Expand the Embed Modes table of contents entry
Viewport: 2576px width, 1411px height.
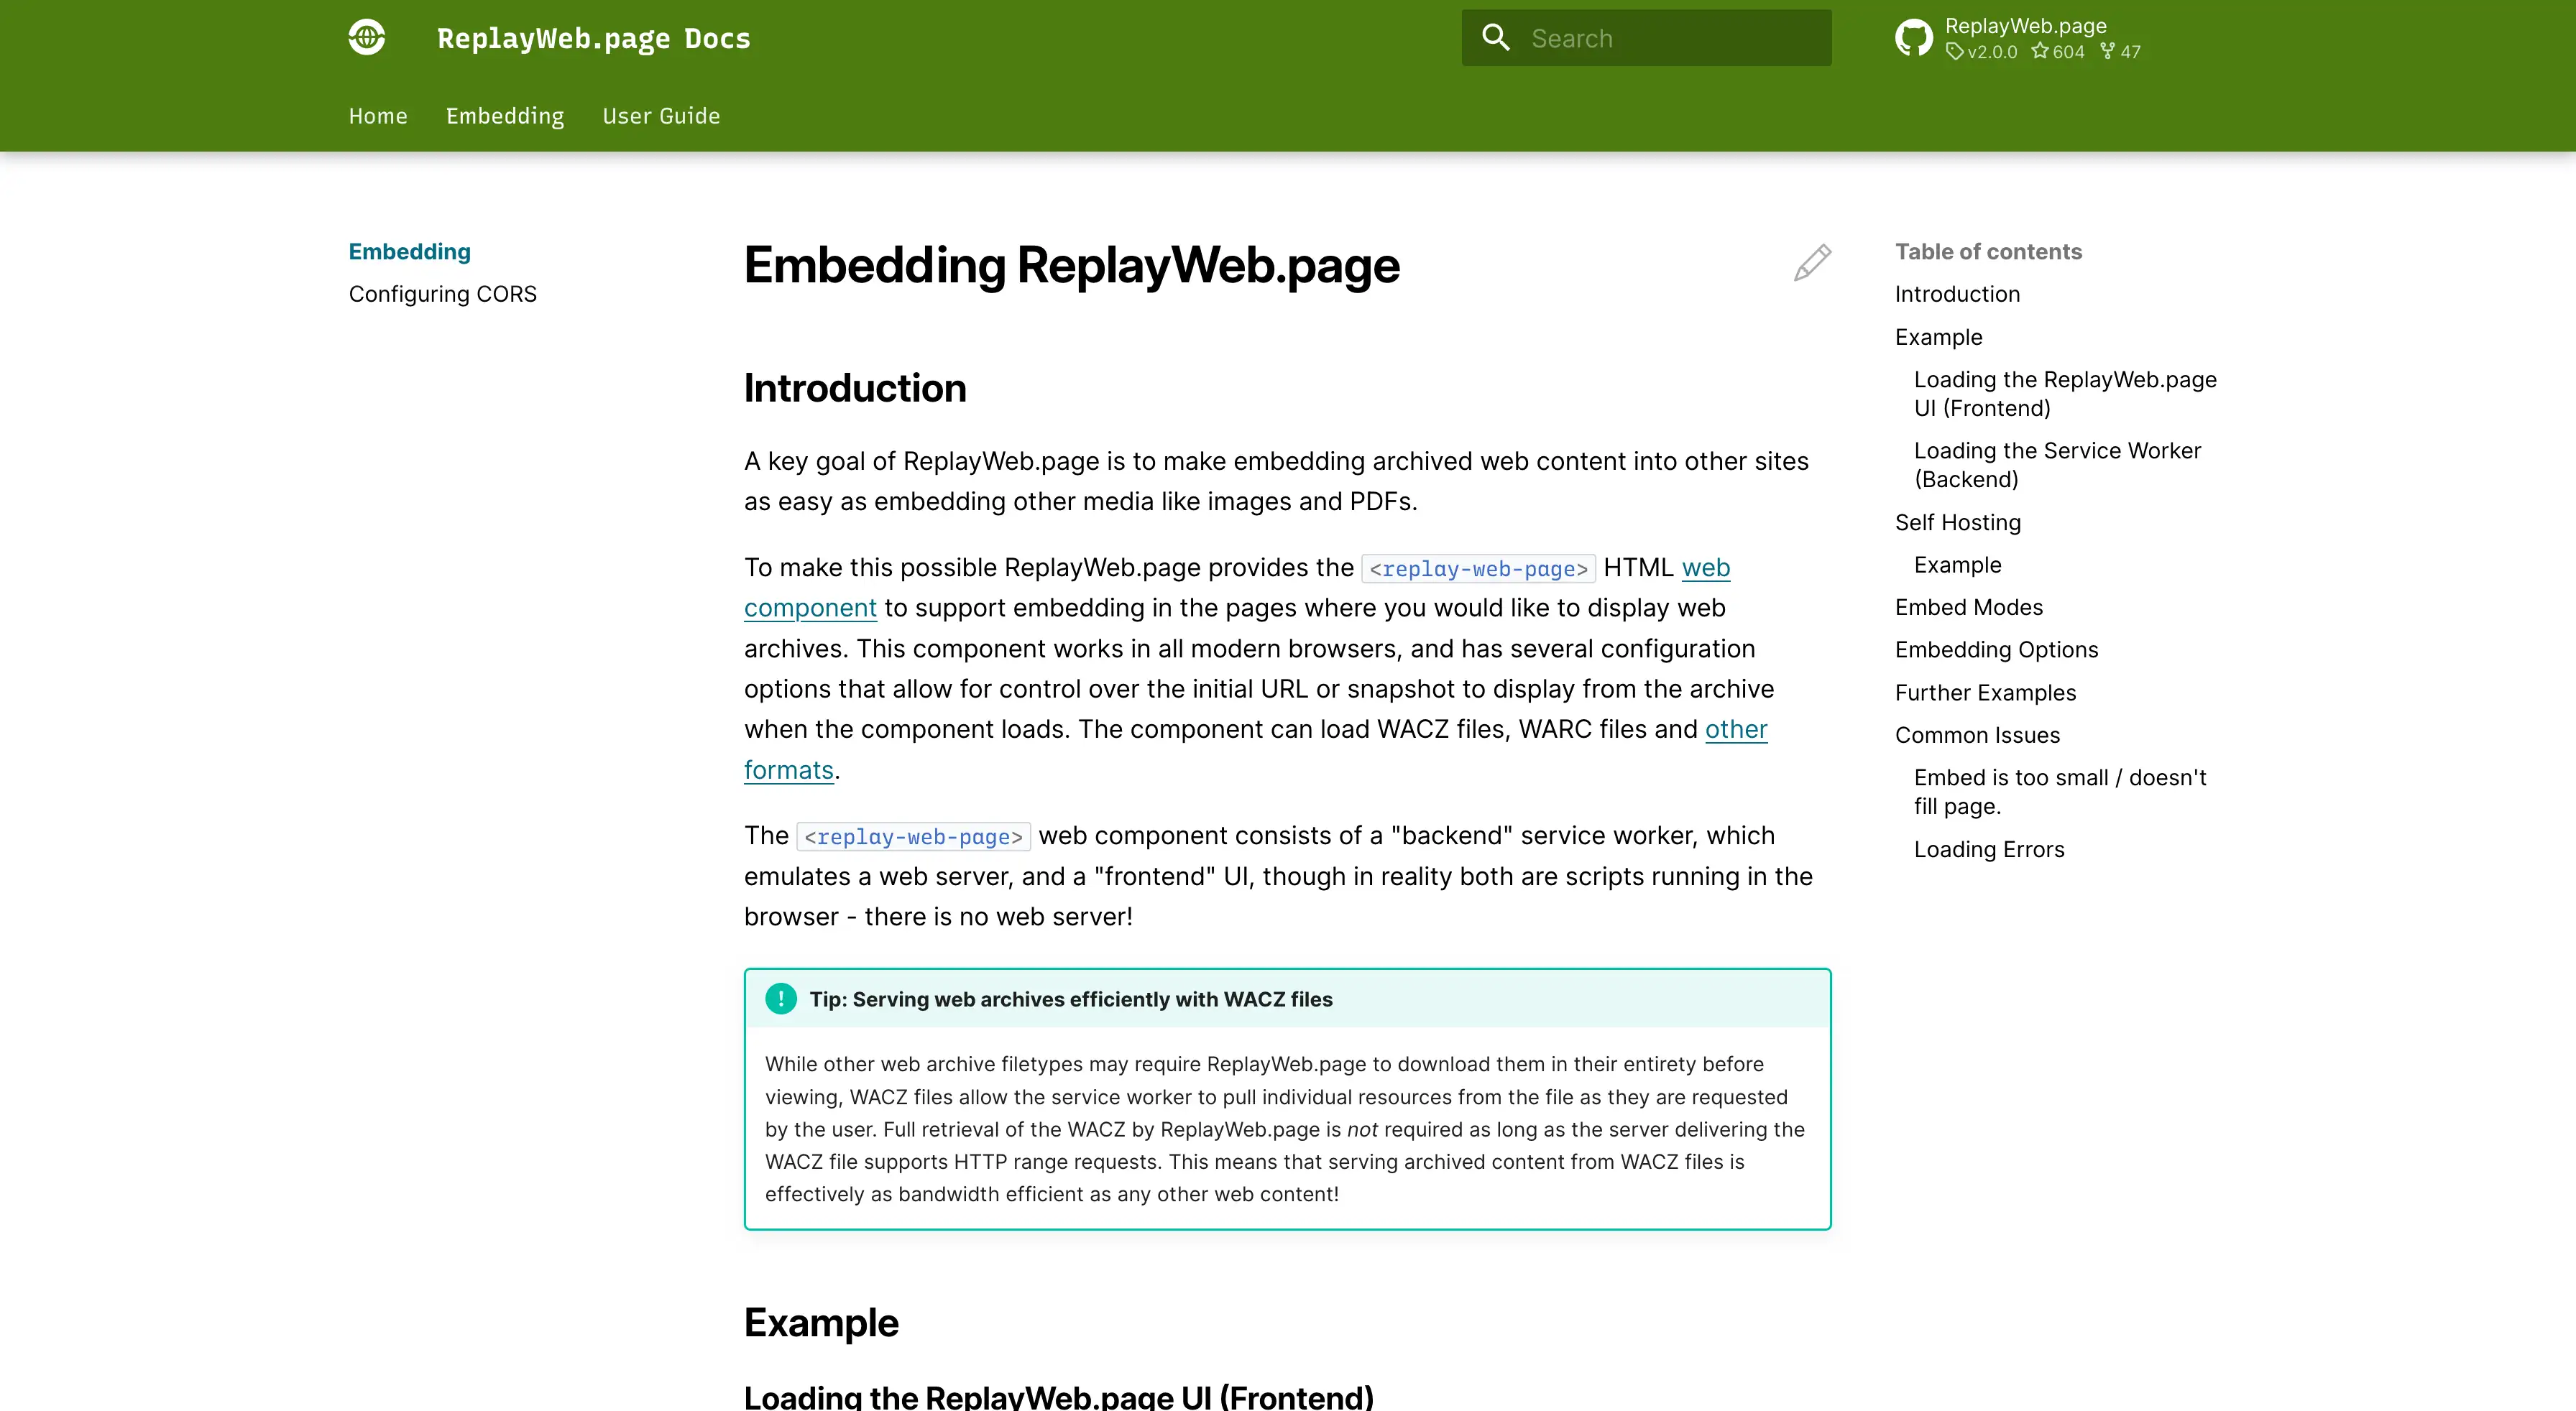1968,606
